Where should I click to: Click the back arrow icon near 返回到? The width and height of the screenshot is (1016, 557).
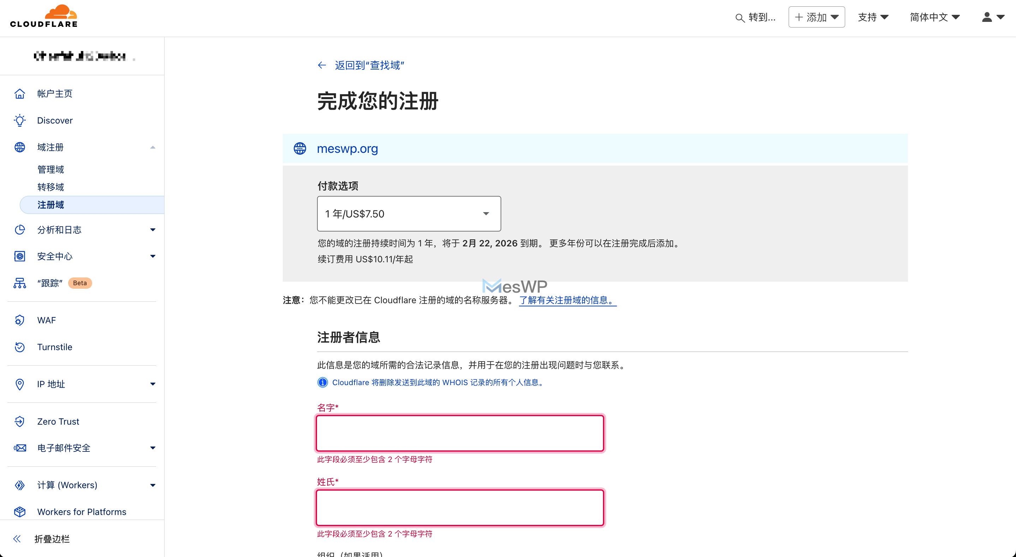pyautogui.click(x=322, y=65)
